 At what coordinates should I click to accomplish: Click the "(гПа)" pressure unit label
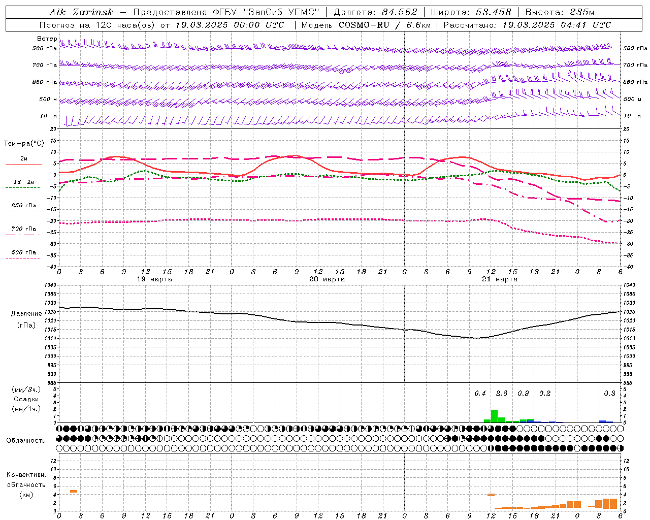[x=26, y=326]
